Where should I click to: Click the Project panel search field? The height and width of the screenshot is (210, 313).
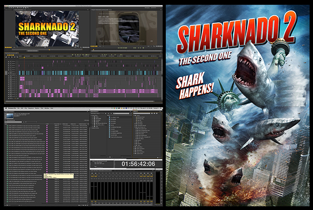point(13,122)
